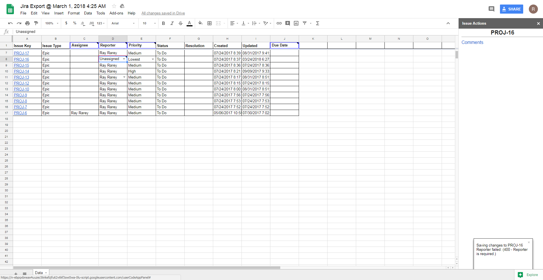Open the Format menu
Viewport: 543px width, 280px height.
pyautogui.click(x=74, y=13)
